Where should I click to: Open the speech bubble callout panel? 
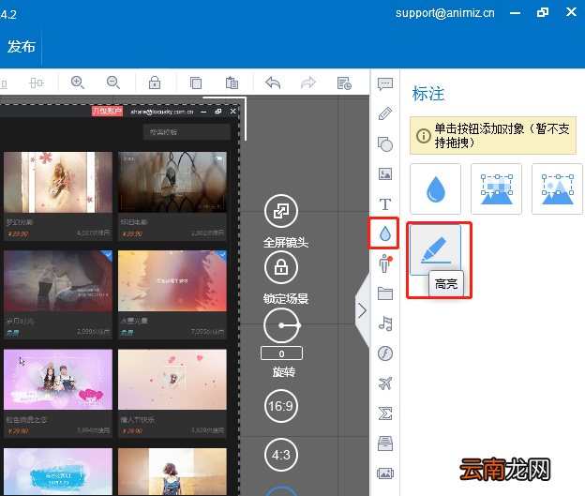pyautogui.click(x=385, y=84)
